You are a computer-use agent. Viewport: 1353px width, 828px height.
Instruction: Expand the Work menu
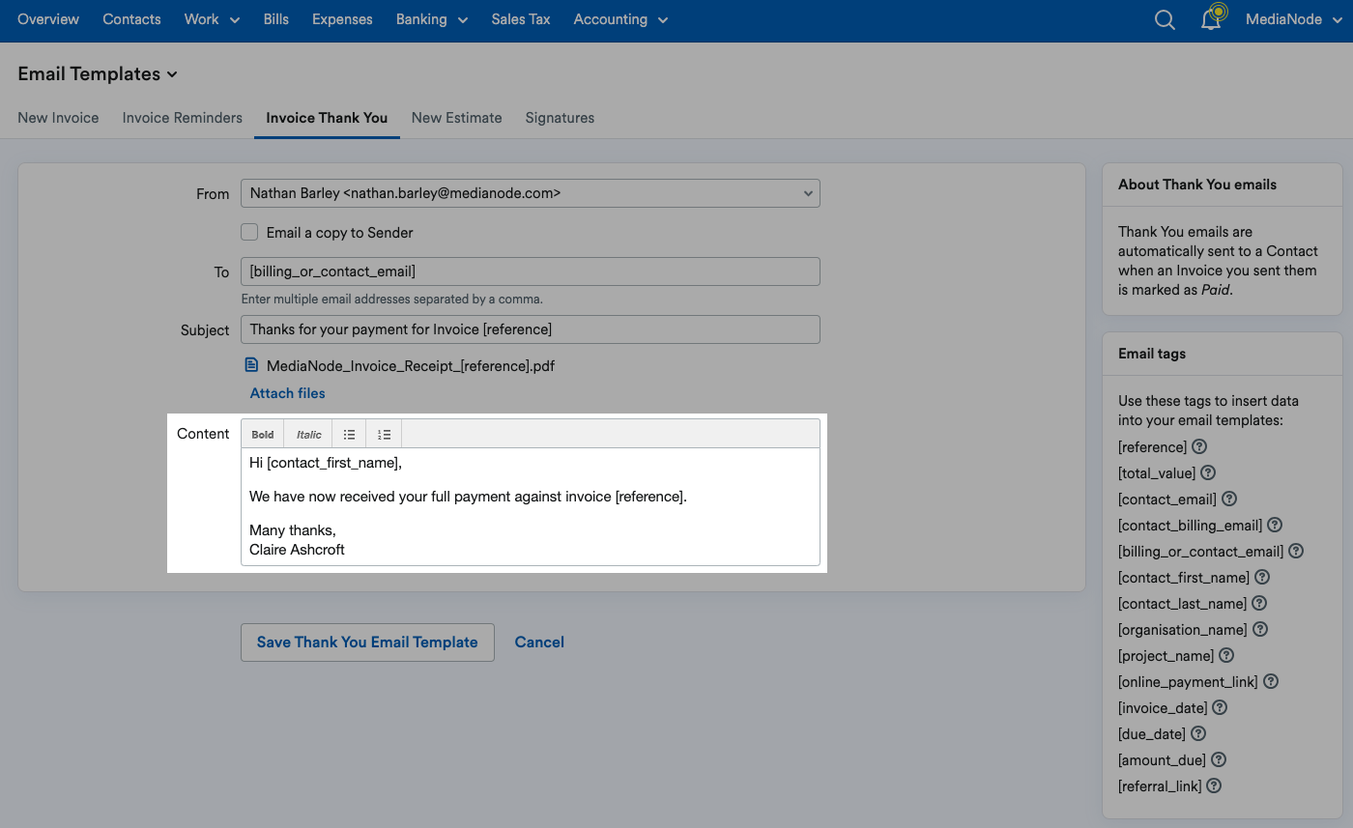tap(212, 19)
